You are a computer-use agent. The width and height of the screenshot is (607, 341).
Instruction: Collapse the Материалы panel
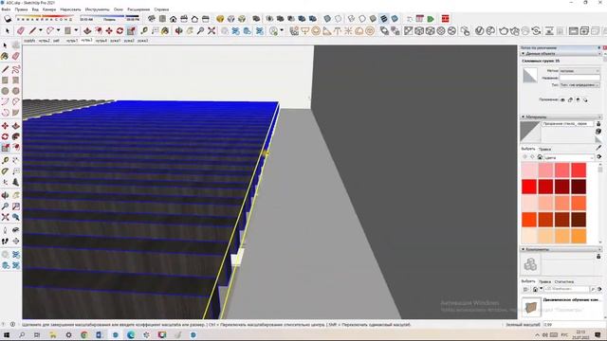click(x=524, y=117)
